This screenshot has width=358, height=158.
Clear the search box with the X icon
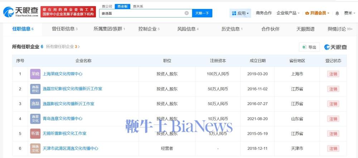pos(187,13)
